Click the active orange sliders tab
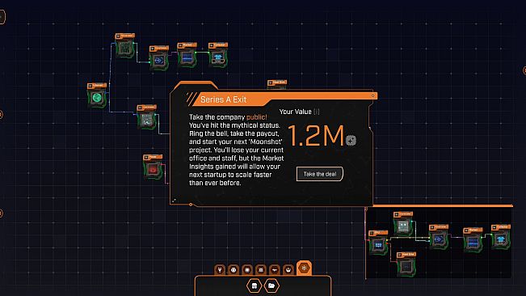 coord(304,268)
